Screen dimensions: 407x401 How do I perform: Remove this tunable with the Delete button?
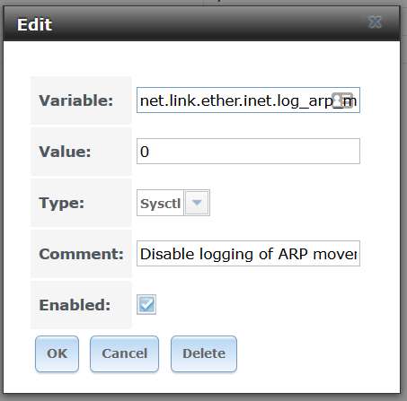click(x=204, y=353)
